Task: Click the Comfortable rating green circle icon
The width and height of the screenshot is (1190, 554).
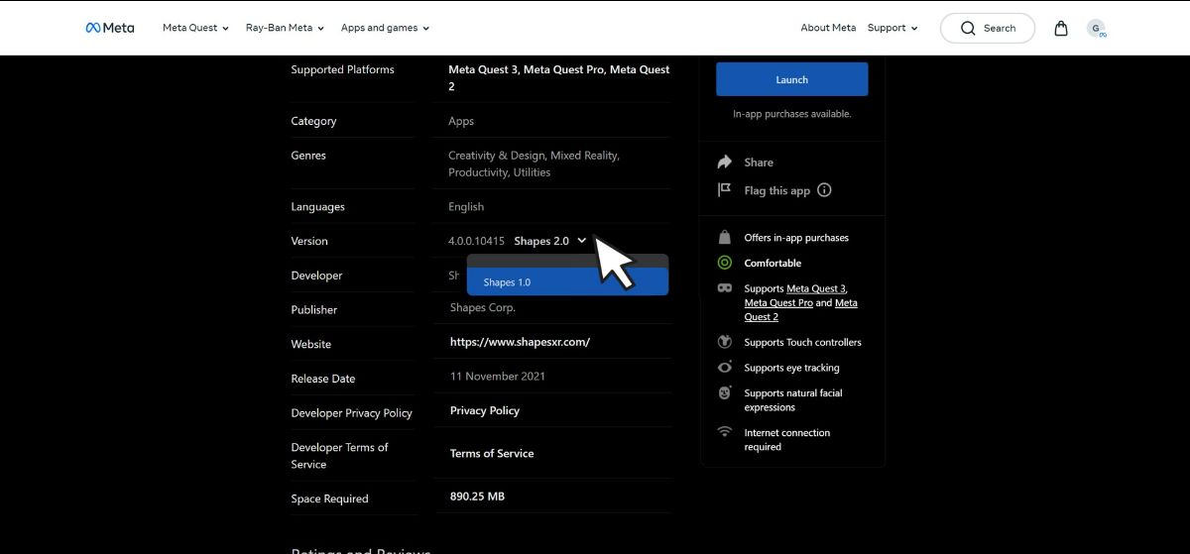Action: point(725,264)
